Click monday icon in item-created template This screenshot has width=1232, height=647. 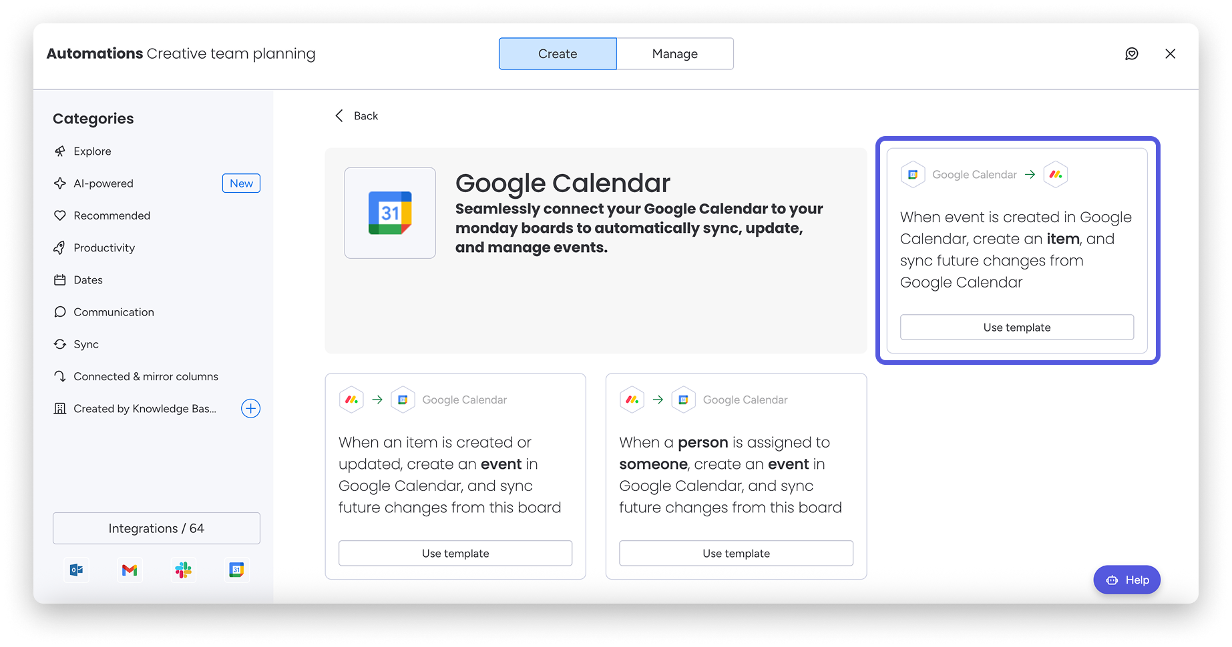pyautogui.click(x=351, y=400)
